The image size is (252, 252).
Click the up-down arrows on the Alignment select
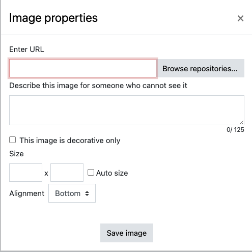87,193
